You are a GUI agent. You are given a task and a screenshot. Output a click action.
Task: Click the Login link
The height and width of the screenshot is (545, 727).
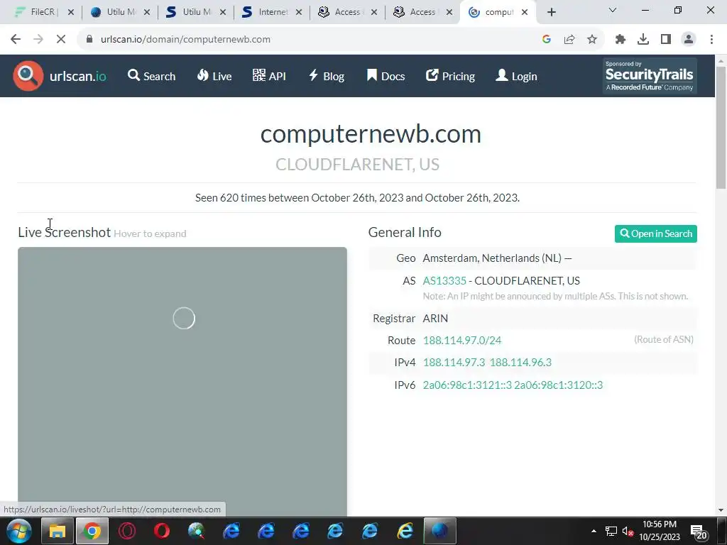click(516, 76)
